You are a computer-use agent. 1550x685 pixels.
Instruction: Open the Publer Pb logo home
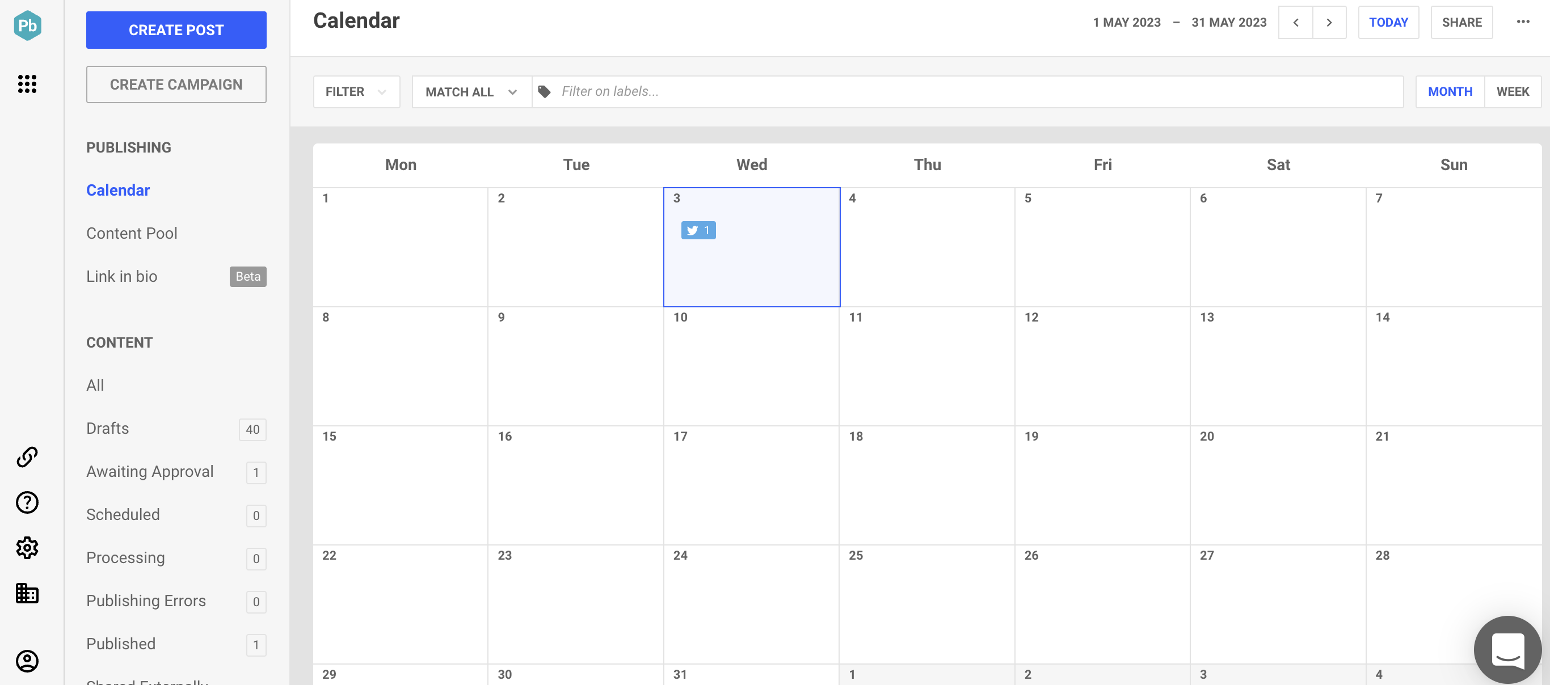coord(28,26)
